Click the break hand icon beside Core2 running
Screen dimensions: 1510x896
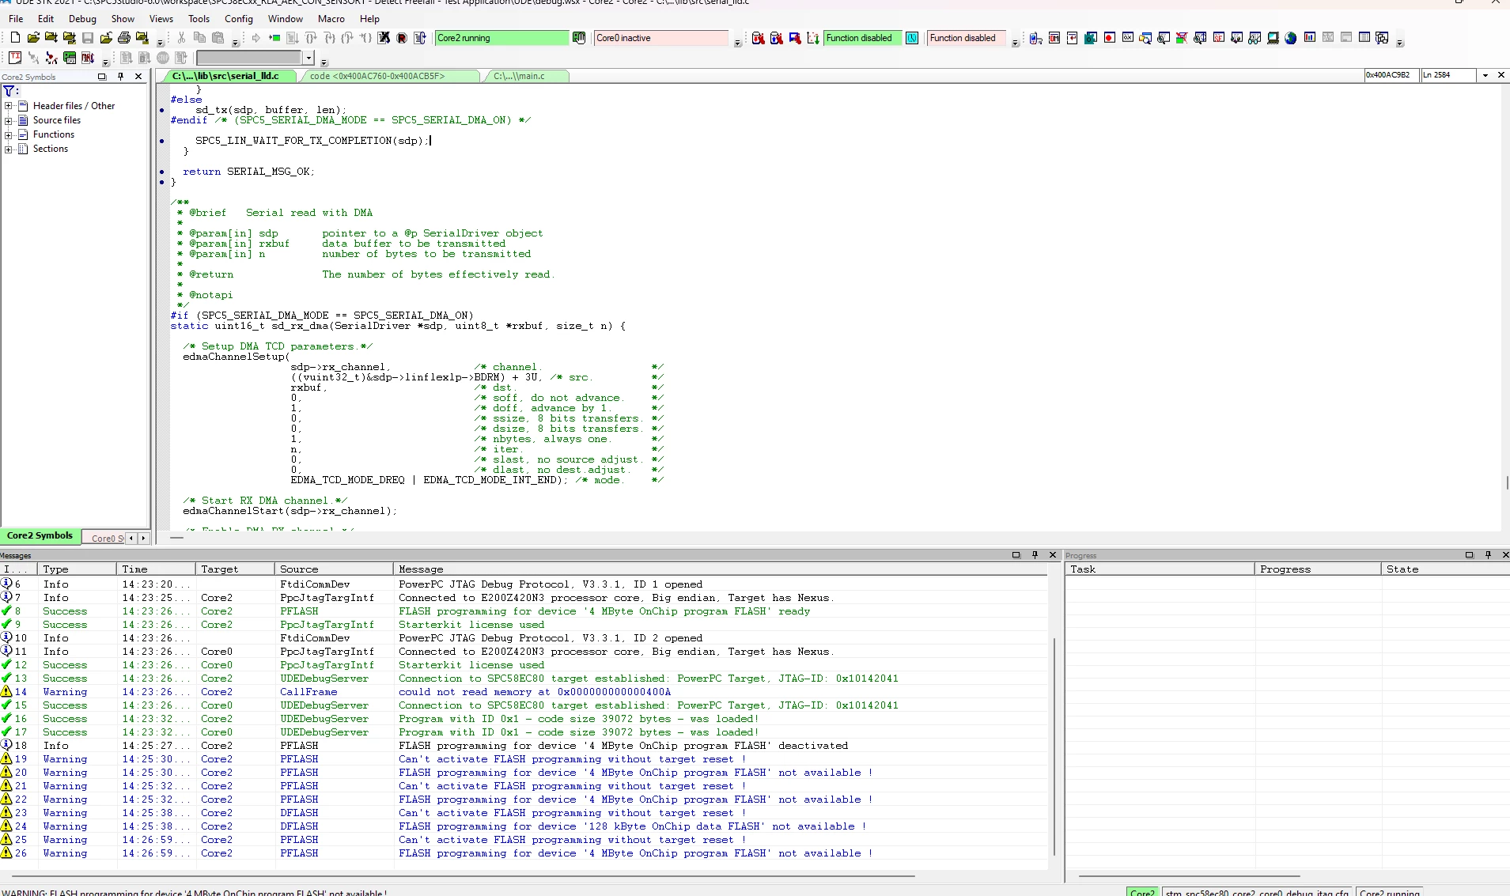click(x=579, y=37)
